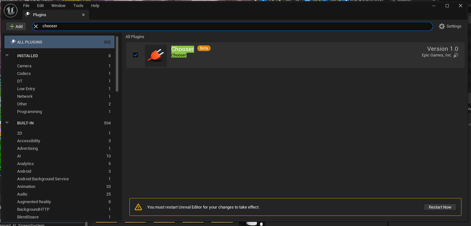Viewport: 471px width, 226px height.
Task: Open the Window menu
Action: 58,5
